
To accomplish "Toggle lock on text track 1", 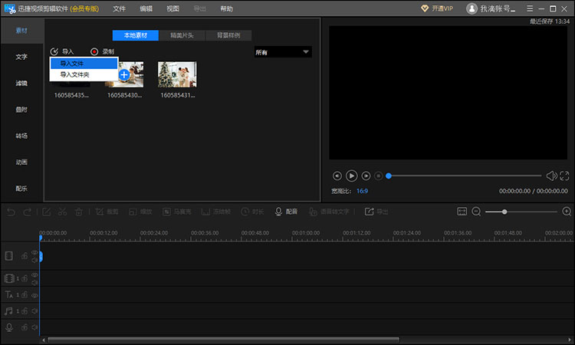I will (25, 294).
